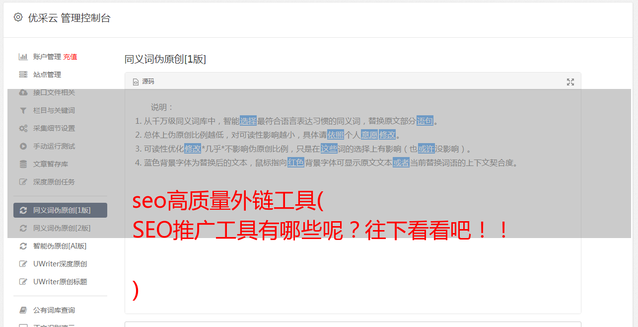
Task: Open the 充值 recharge link
Action: pos(70,57)
